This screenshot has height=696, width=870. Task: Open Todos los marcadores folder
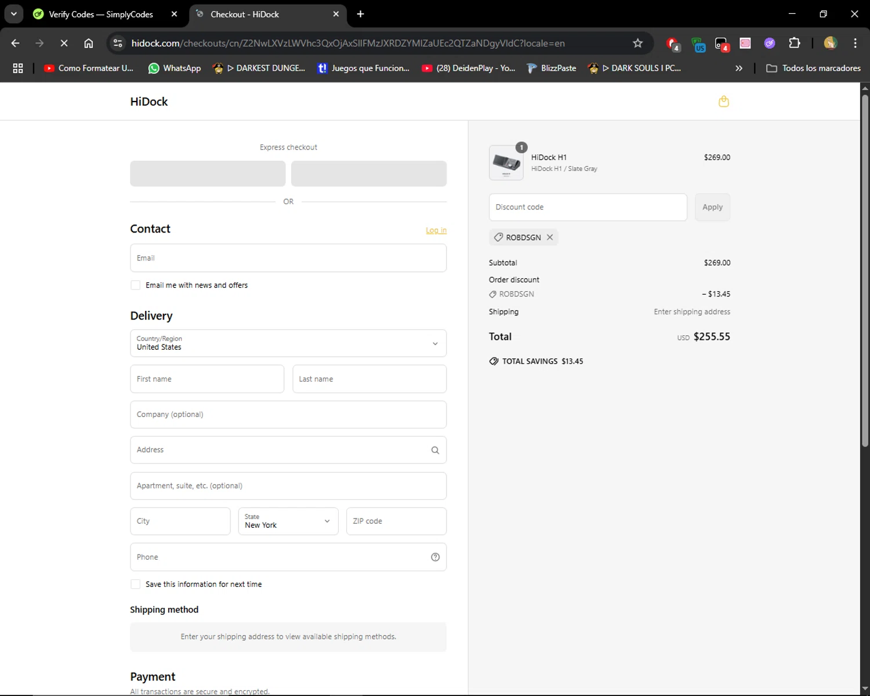pyautogui.click(x=814, y=68)
